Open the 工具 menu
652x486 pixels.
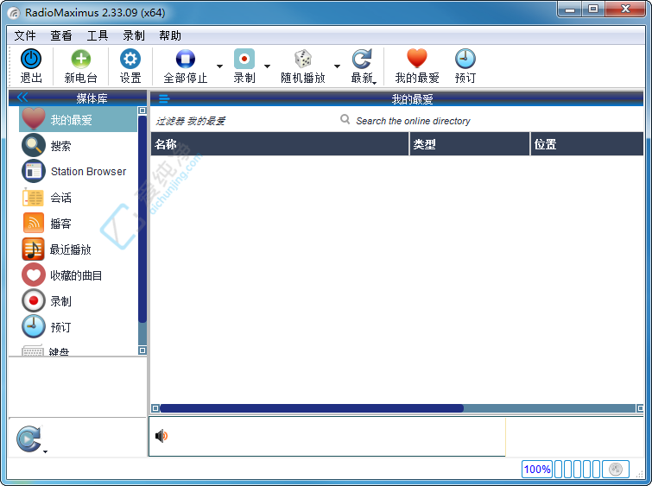(x=98, y=35)
